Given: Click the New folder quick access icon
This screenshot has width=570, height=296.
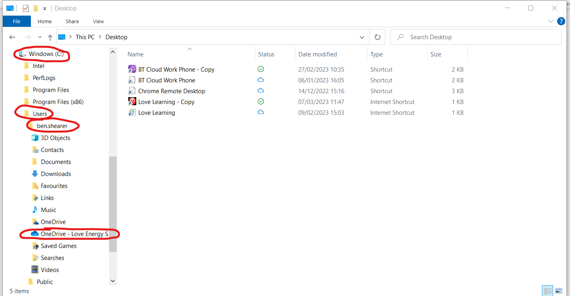Looking at the screenshot, I should (x=36, y=8).
